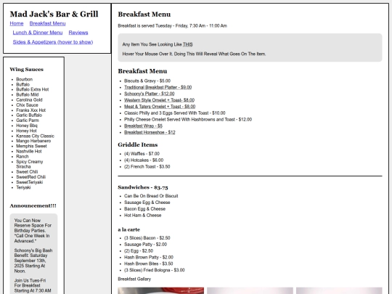Click the a la carte heading
This screenshot has height=294, width=392.
(x=128, y=229)
